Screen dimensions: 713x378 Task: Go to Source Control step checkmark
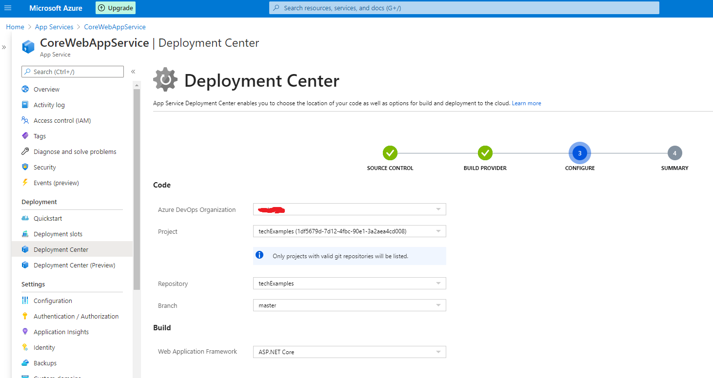coord(390,153)
